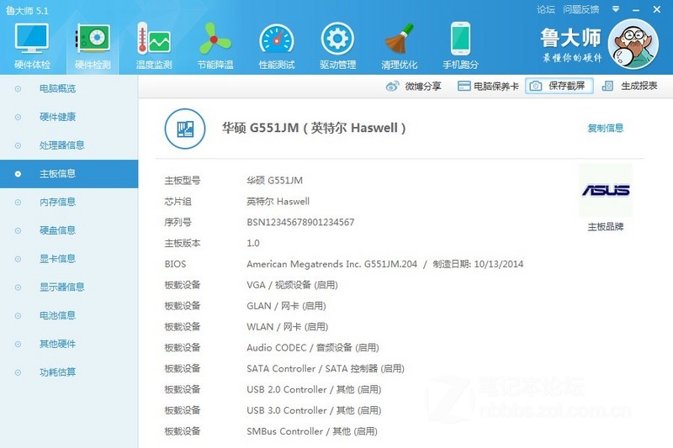Screen dimensions: 673x448
Task: Click 复制信息 to copy info
Action: click(x=605, y=128)
